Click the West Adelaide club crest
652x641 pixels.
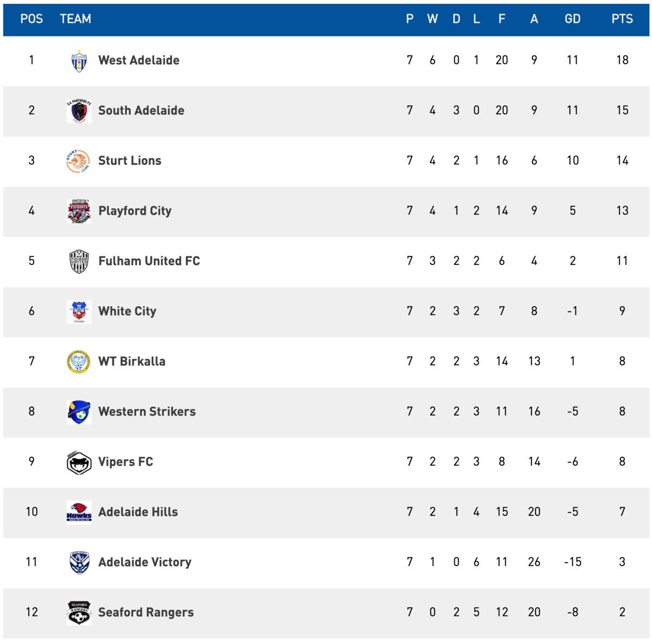point(79,61)
